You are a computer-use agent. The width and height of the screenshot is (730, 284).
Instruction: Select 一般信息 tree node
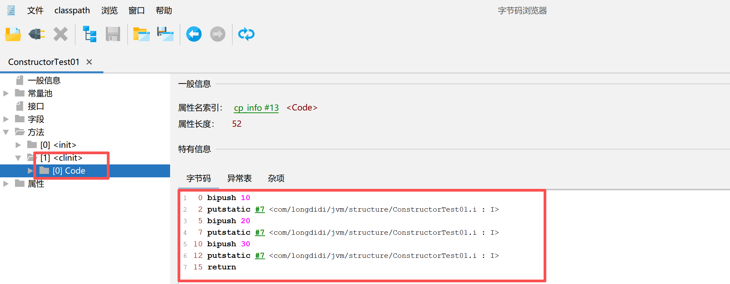44,81
